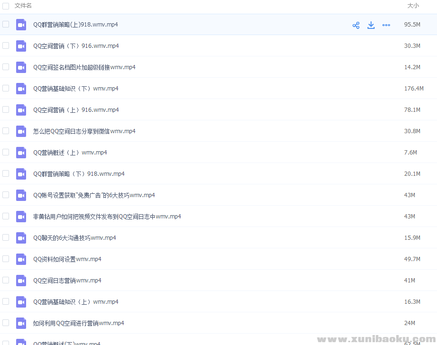This screenshot has height=345, width=437.
Task: Download QQ群营销策略(上)918.wmv.mp4
Action: [371, 25]
